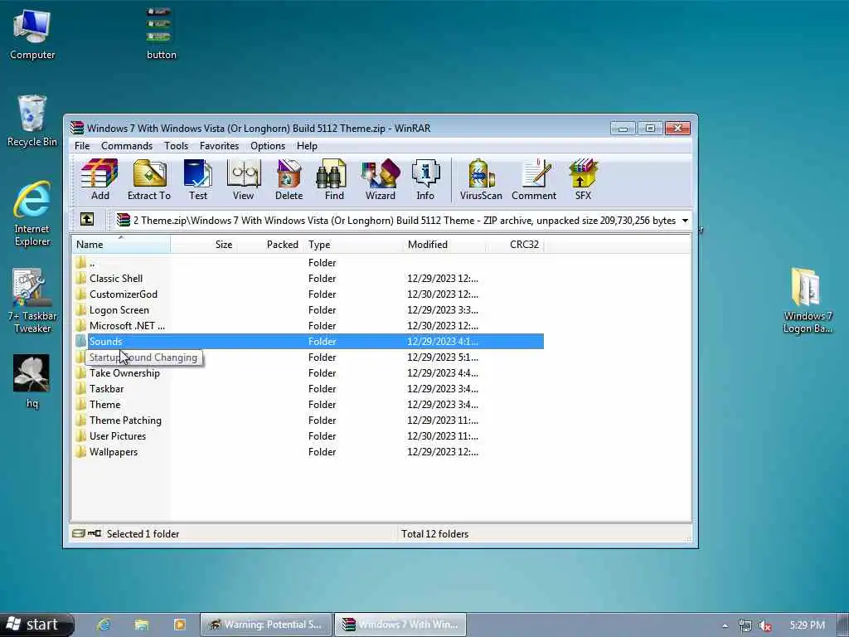Select the User Pictures folder
Viewport: 849px width, 637px height.
point(308,435)
